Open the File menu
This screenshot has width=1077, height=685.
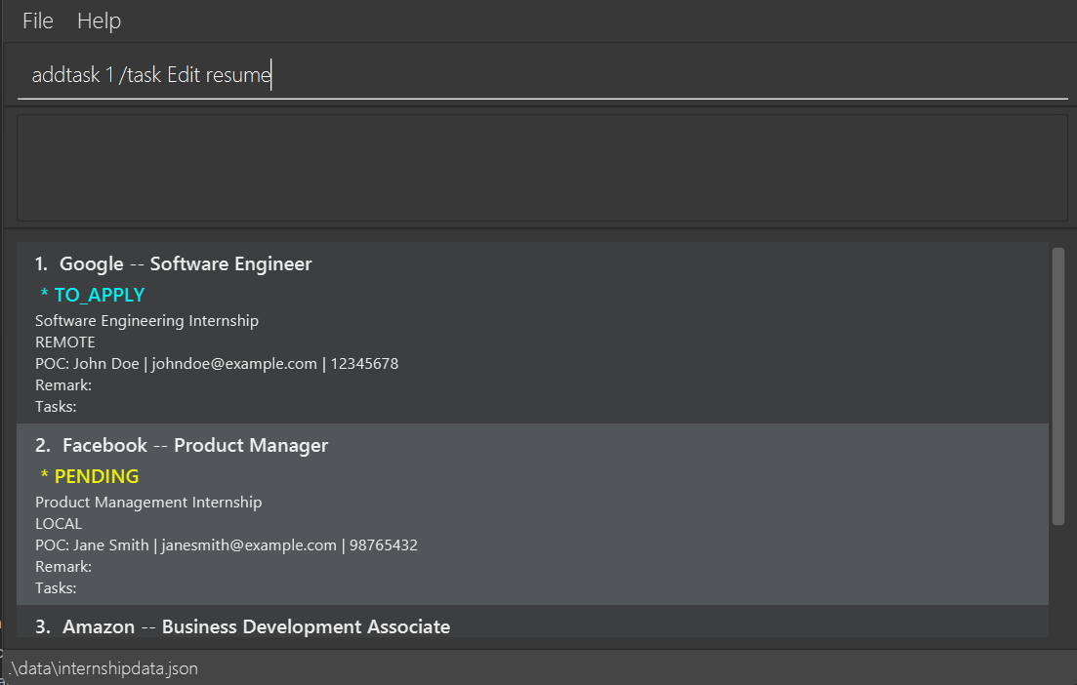(x=38, y=20)
